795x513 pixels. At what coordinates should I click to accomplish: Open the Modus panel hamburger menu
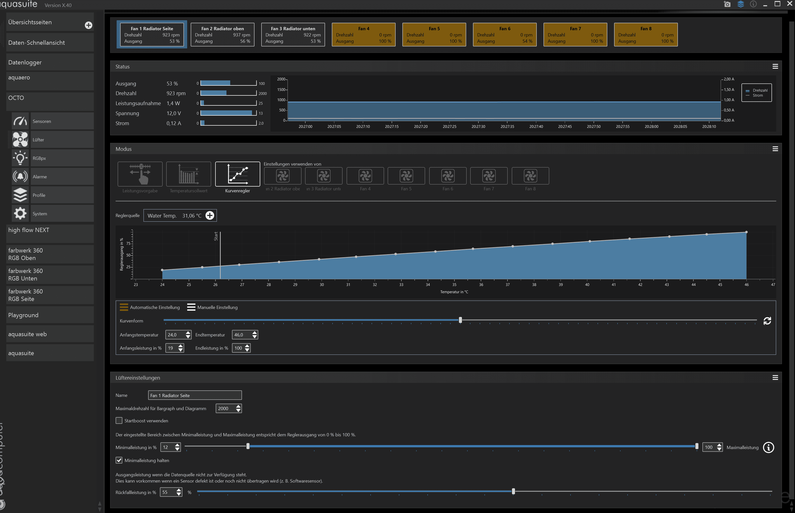(775, 149)
